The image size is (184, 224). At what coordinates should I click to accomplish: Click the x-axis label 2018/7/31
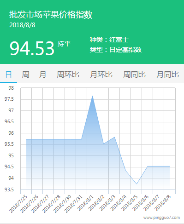pyautogui.click(x=74, y=204)
